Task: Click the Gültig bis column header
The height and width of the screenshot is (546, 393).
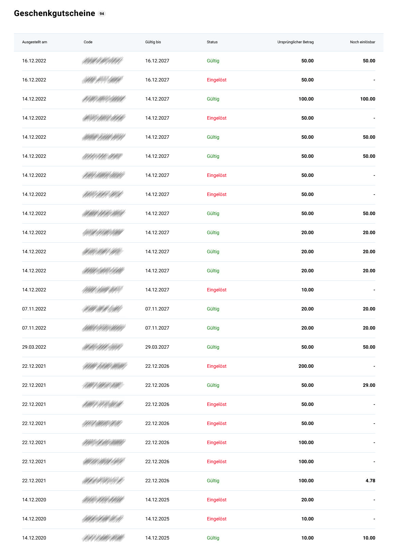Action: pos(153,42)
